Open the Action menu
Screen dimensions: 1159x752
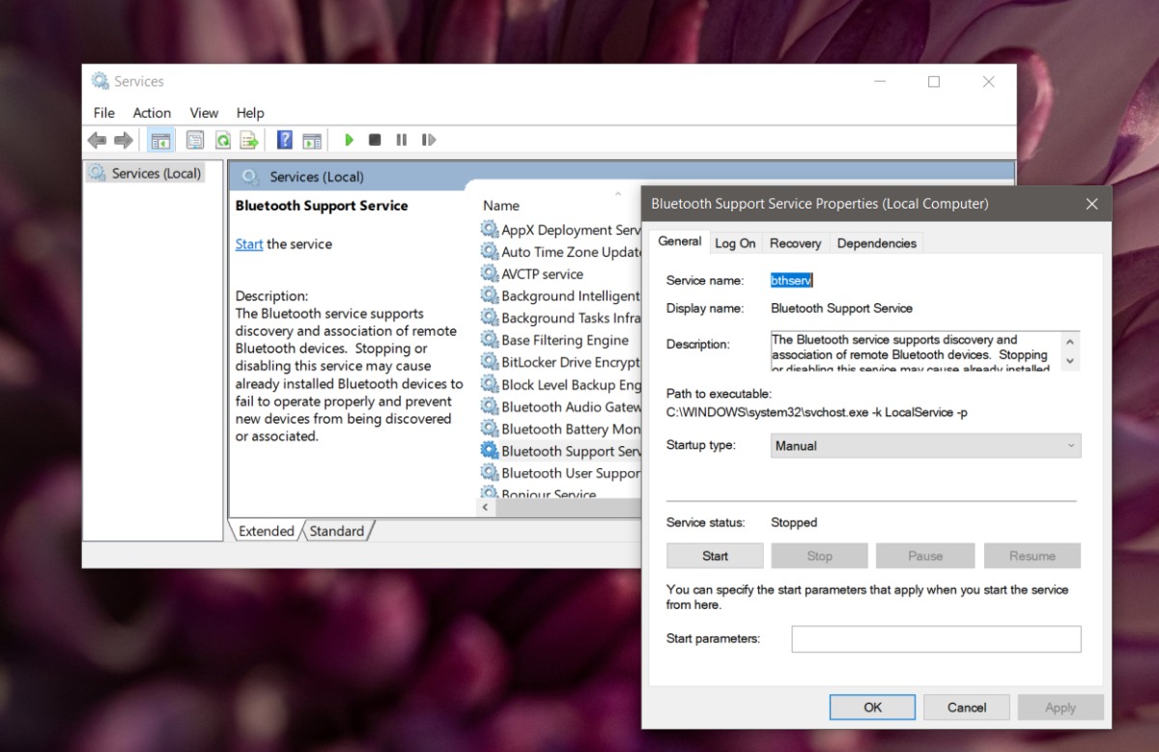tap(152, 113)
